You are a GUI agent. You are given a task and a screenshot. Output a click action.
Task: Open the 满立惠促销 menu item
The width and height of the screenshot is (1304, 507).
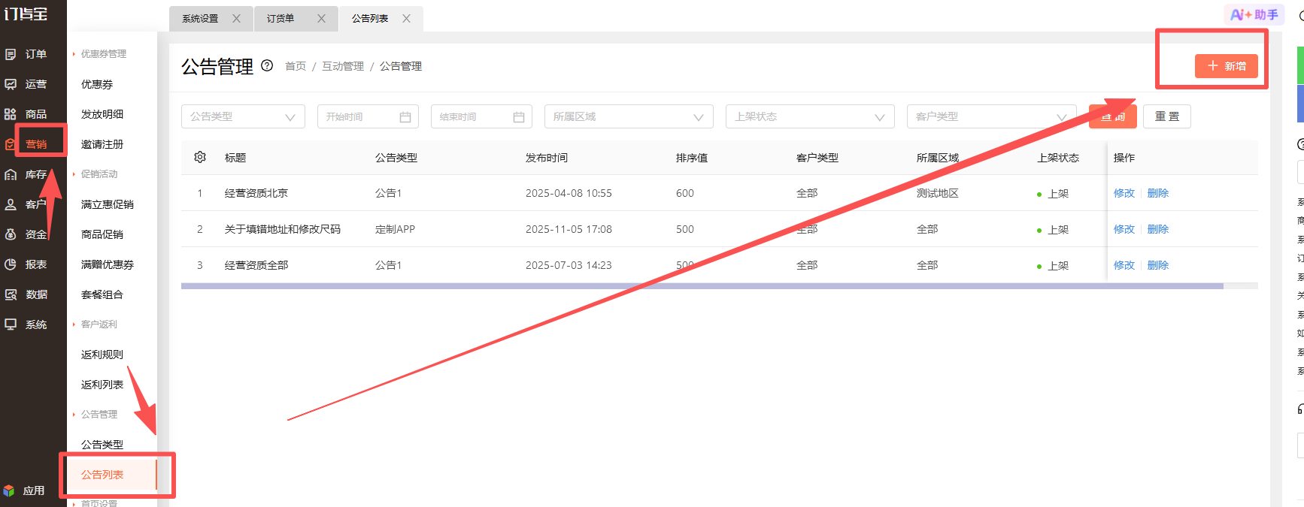click(x=108, y=204)
